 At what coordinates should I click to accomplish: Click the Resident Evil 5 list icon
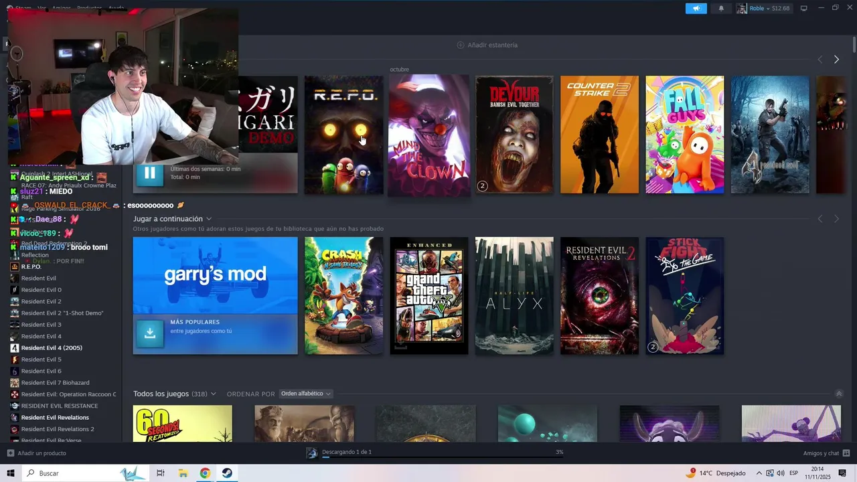[x=15, y=359]
